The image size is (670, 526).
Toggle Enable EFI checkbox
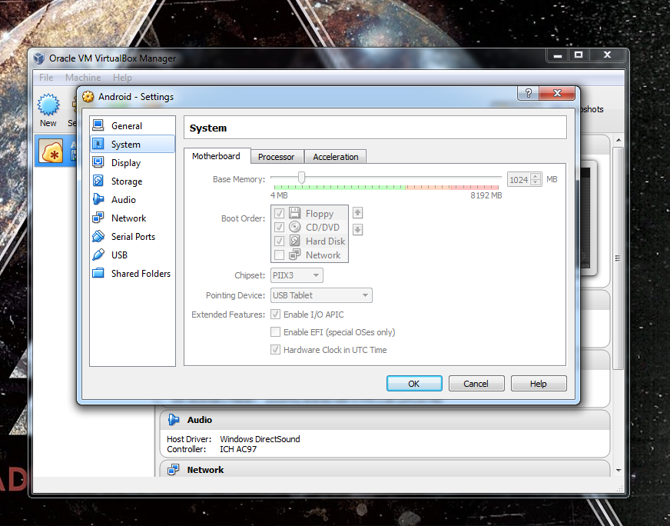coord(276,332)
